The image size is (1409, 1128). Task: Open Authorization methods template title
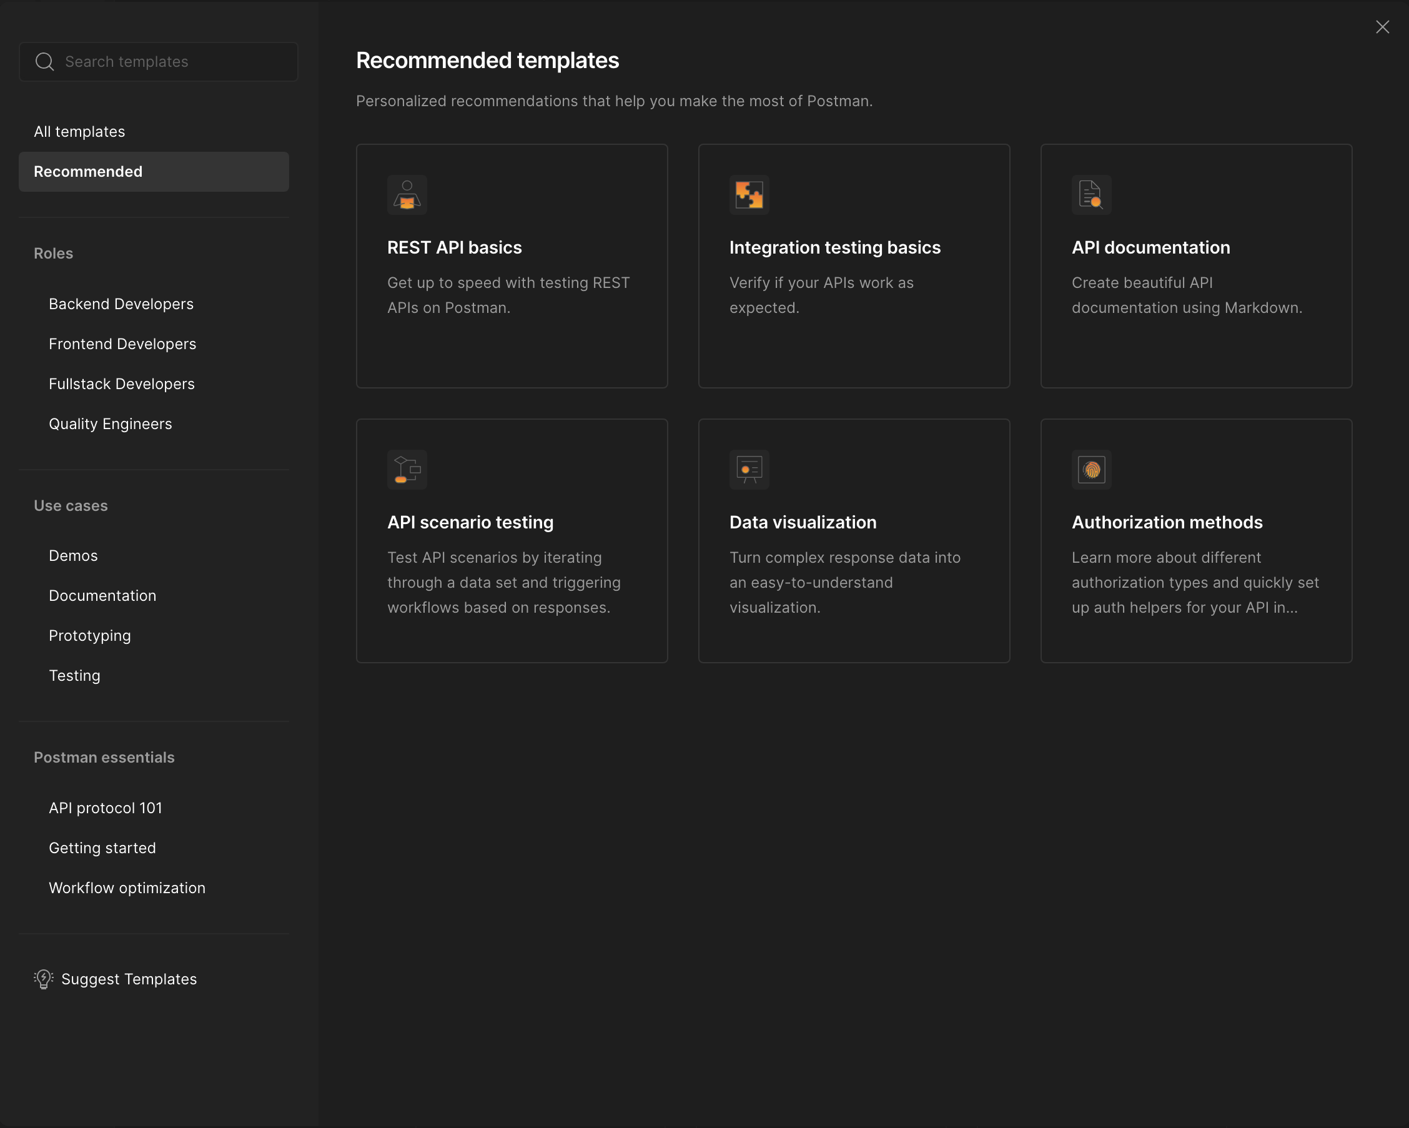click(x=1167, y=522)
